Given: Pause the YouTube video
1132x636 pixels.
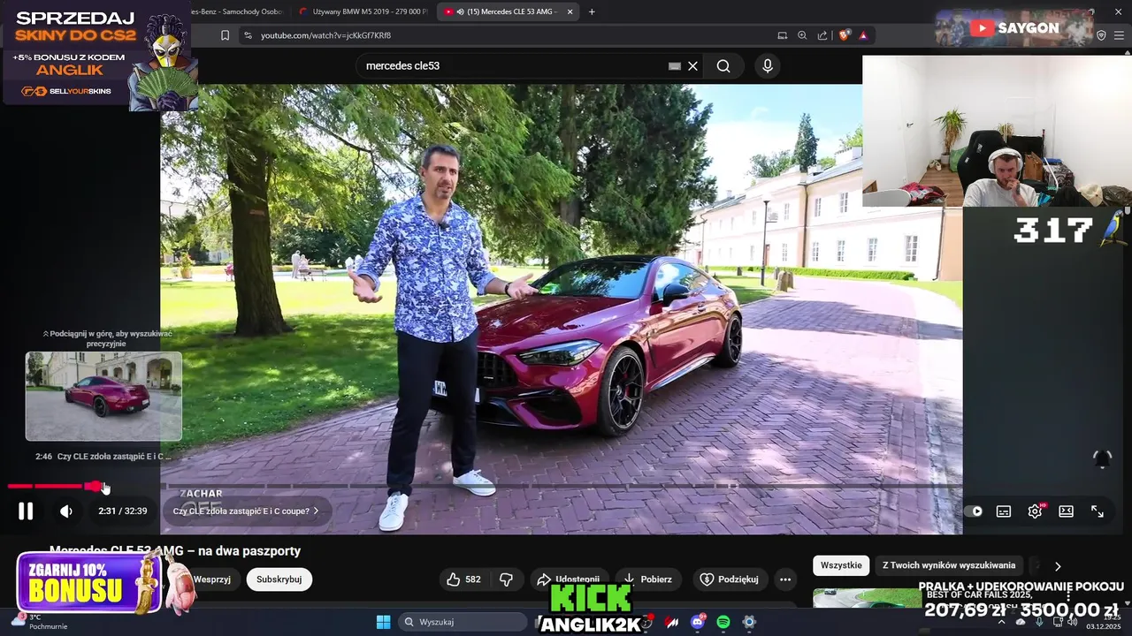Looking at the screenshot, I should point(26,511).
